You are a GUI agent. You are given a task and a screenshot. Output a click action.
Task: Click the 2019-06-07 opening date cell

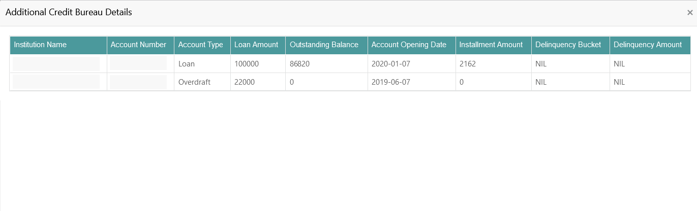tap(390, 82)
